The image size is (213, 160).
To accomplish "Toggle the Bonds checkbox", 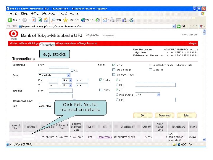I will [101, 90].
